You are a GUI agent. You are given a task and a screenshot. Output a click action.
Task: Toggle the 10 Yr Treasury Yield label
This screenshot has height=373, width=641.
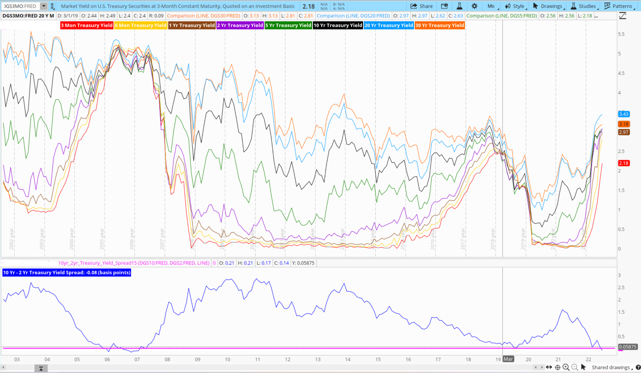(338, 25)
